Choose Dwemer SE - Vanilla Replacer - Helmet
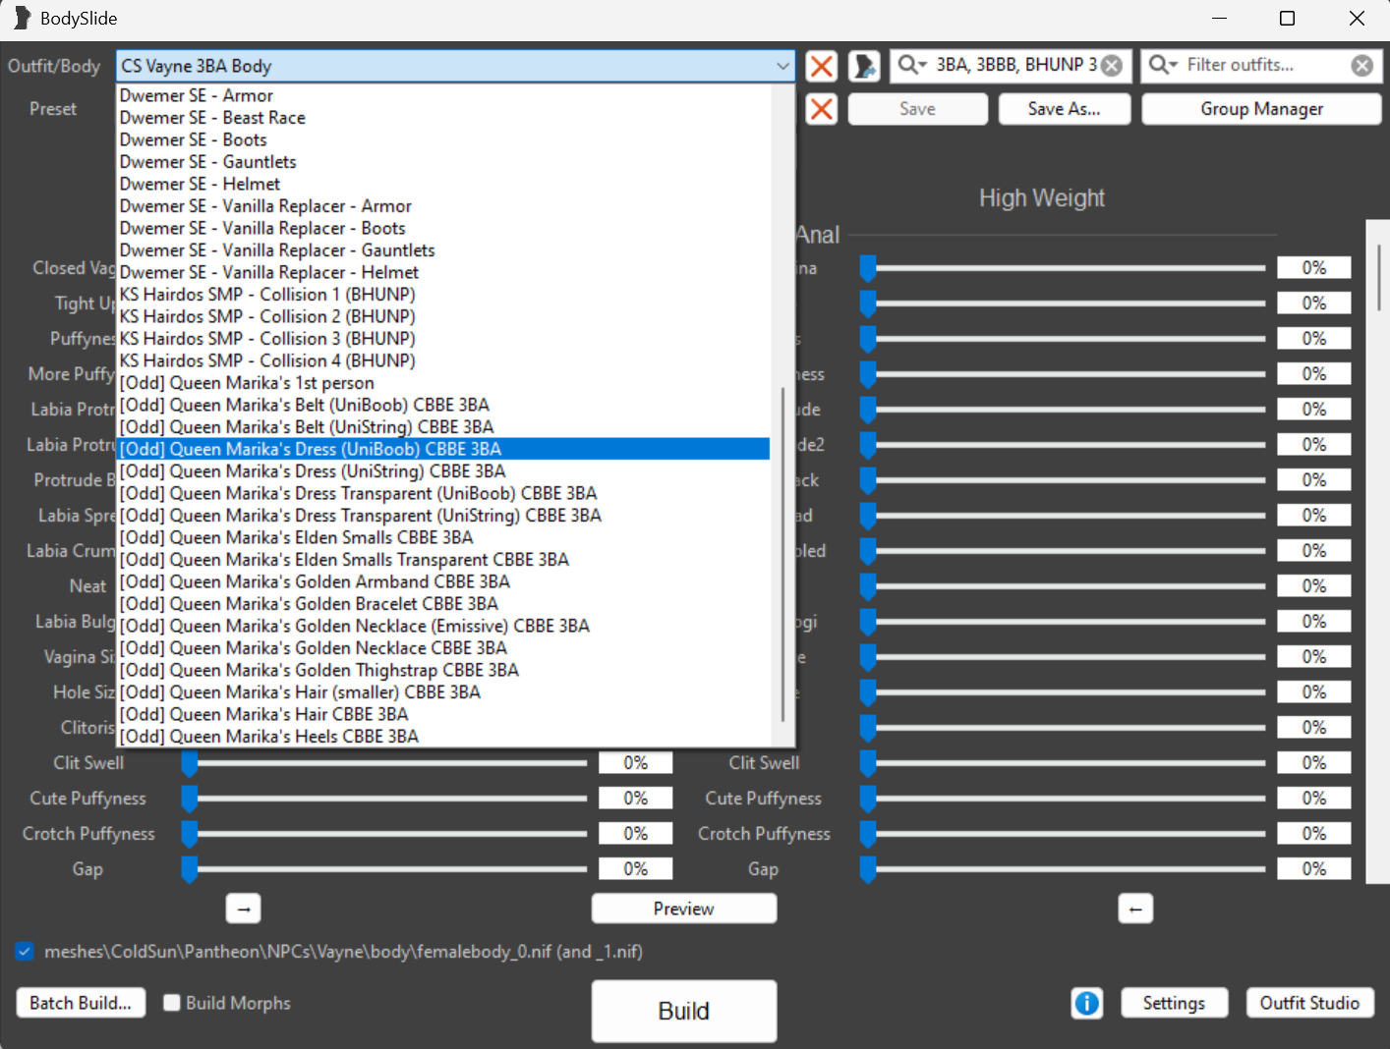Image resolution: width=1390 pixels, height=1049 pixels. click(x=442, y=272)
